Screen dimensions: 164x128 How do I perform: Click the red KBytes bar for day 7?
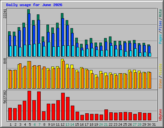tap(39, 106)
